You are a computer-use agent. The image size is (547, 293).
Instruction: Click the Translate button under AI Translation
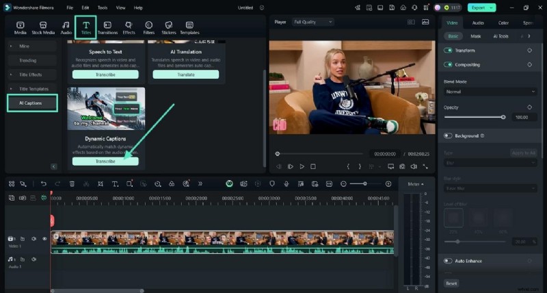(185, 74)
